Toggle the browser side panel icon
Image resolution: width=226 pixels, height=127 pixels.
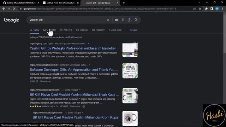[x=212, y=8]
